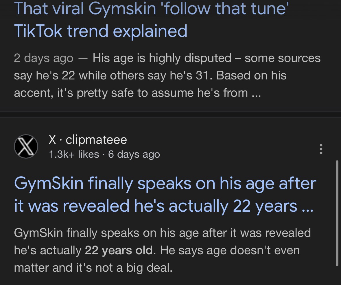Image resolution: width=341 pixels, height=285 pixels.
Task: Click "it was revealed he's actually 22 years" title line
Action: click(156, 206)
